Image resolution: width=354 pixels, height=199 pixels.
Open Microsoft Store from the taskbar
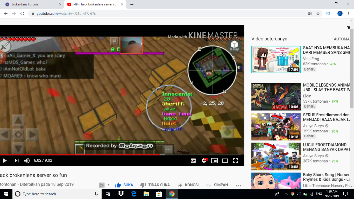pyautogui.click(x=159, y=194)
